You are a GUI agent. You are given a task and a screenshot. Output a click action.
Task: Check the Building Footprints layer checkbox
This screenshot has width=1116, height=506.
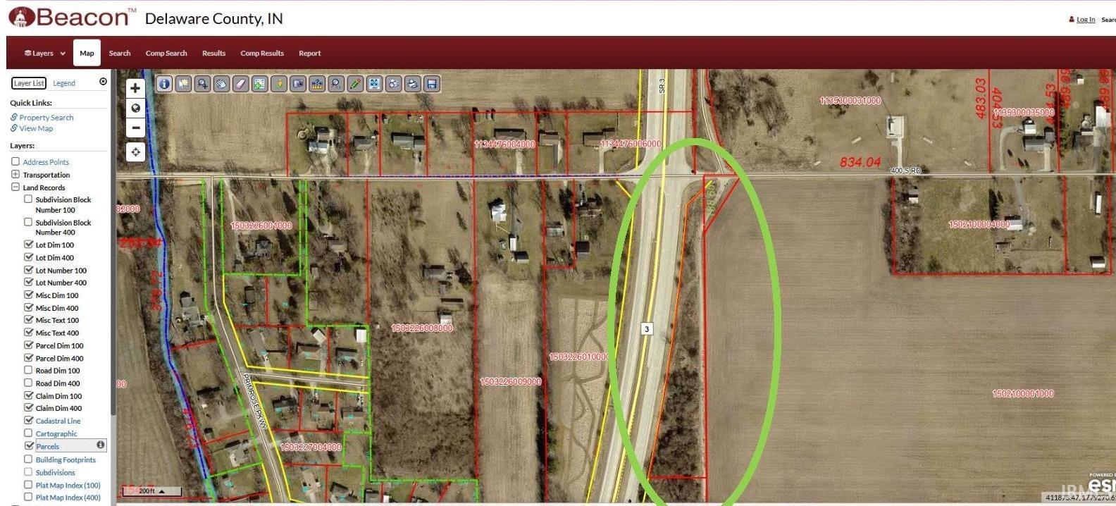click(x=28, y=459)
